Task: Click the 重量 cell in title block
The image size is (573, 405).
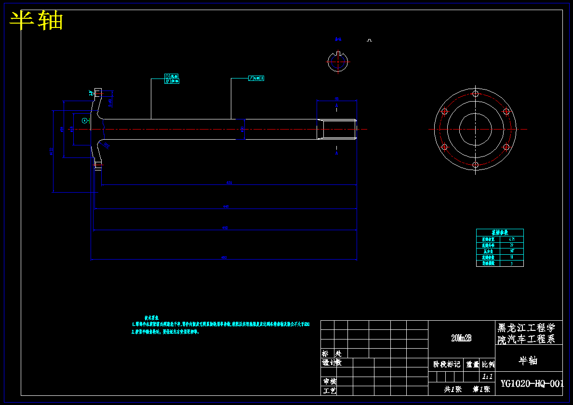Action: 472,364
